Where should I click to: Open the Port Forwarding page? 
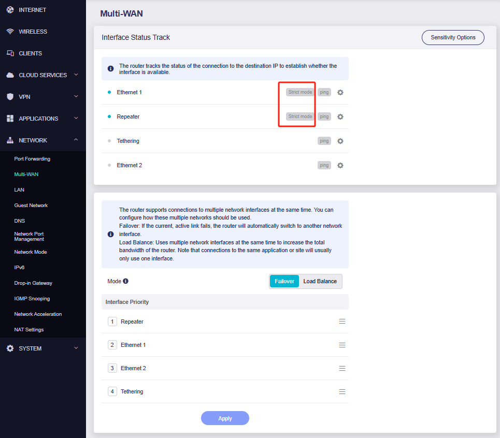[x=32, y=159]
